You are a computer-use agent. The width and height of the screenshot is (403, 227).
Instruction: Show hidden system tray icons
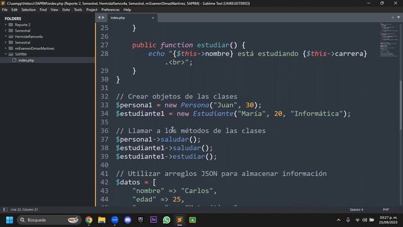point(339,220)
